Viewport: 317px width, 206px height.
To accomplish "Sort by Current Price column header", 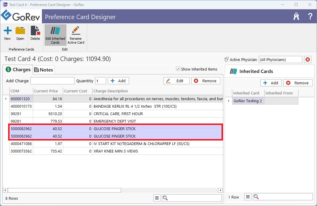I will [x=48, y=91].
